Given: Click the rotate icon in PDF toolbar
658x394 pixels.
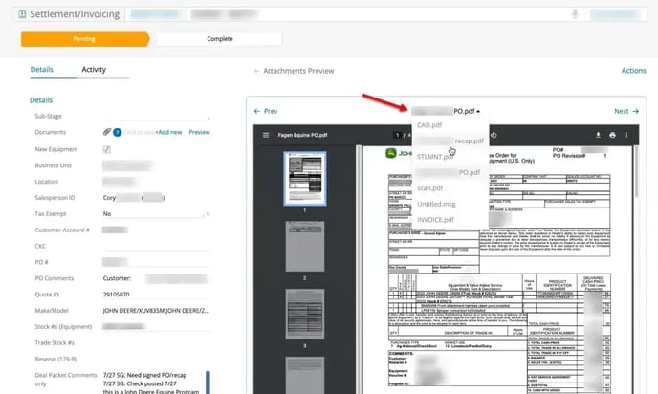Looking at the screenshot, I should click(x=493, y=135).
